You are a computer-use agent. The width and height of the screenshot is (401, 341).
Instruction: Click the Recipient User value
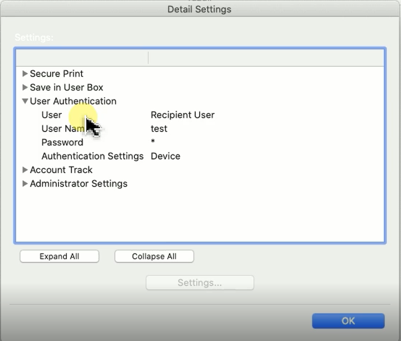182,115
